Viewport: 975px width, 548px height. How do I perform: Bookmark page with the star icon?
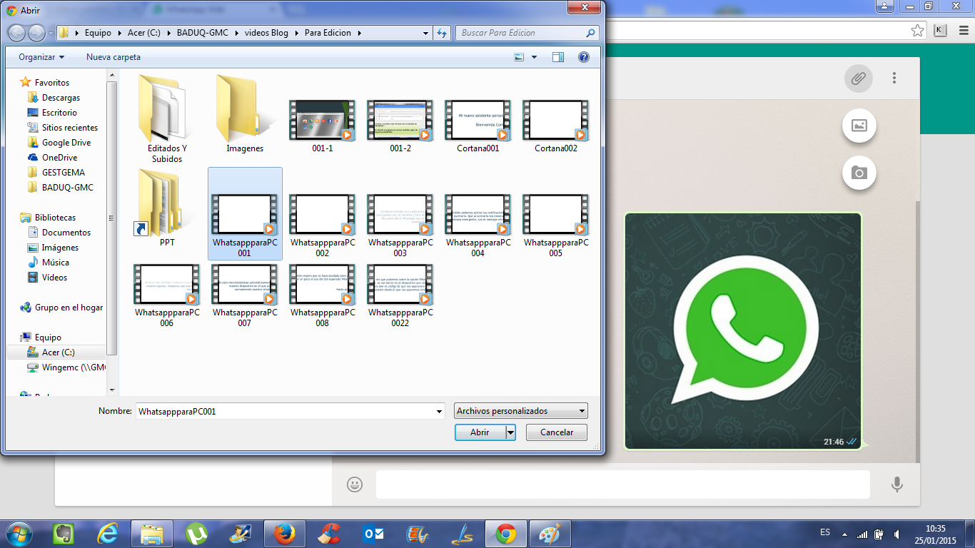tap(918, 30)
